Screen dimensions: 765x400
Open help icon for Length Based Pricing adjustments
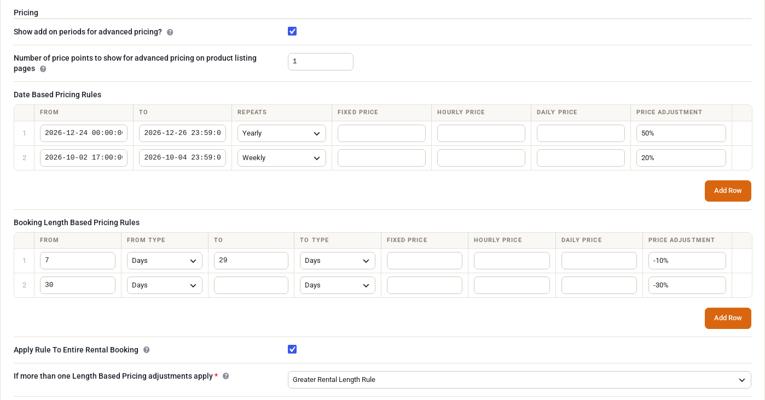[x=225, y=376]
